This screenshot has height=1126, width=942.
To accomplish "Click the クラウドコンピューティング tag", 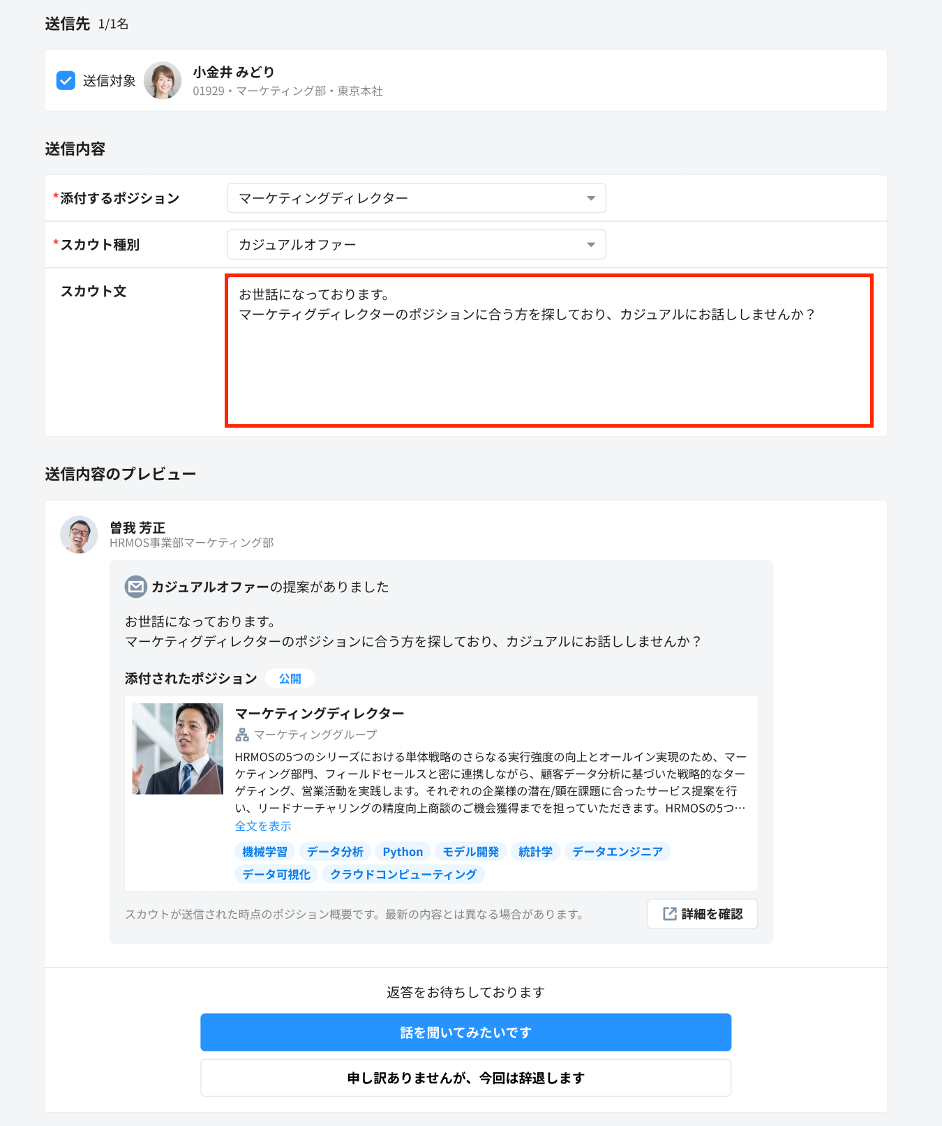I will click(403, 874).
